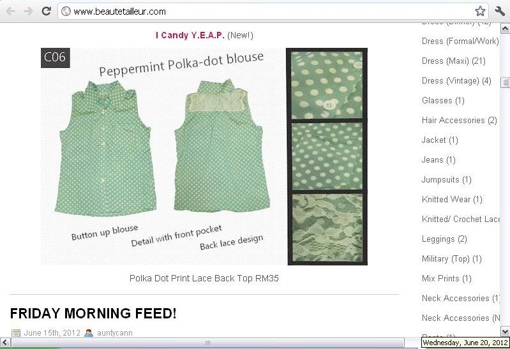Click the Polka Dot Print Lace Back Top RM35 caption
The width and height of the screenshot is (510, 349).
click(x=204, y=278)
